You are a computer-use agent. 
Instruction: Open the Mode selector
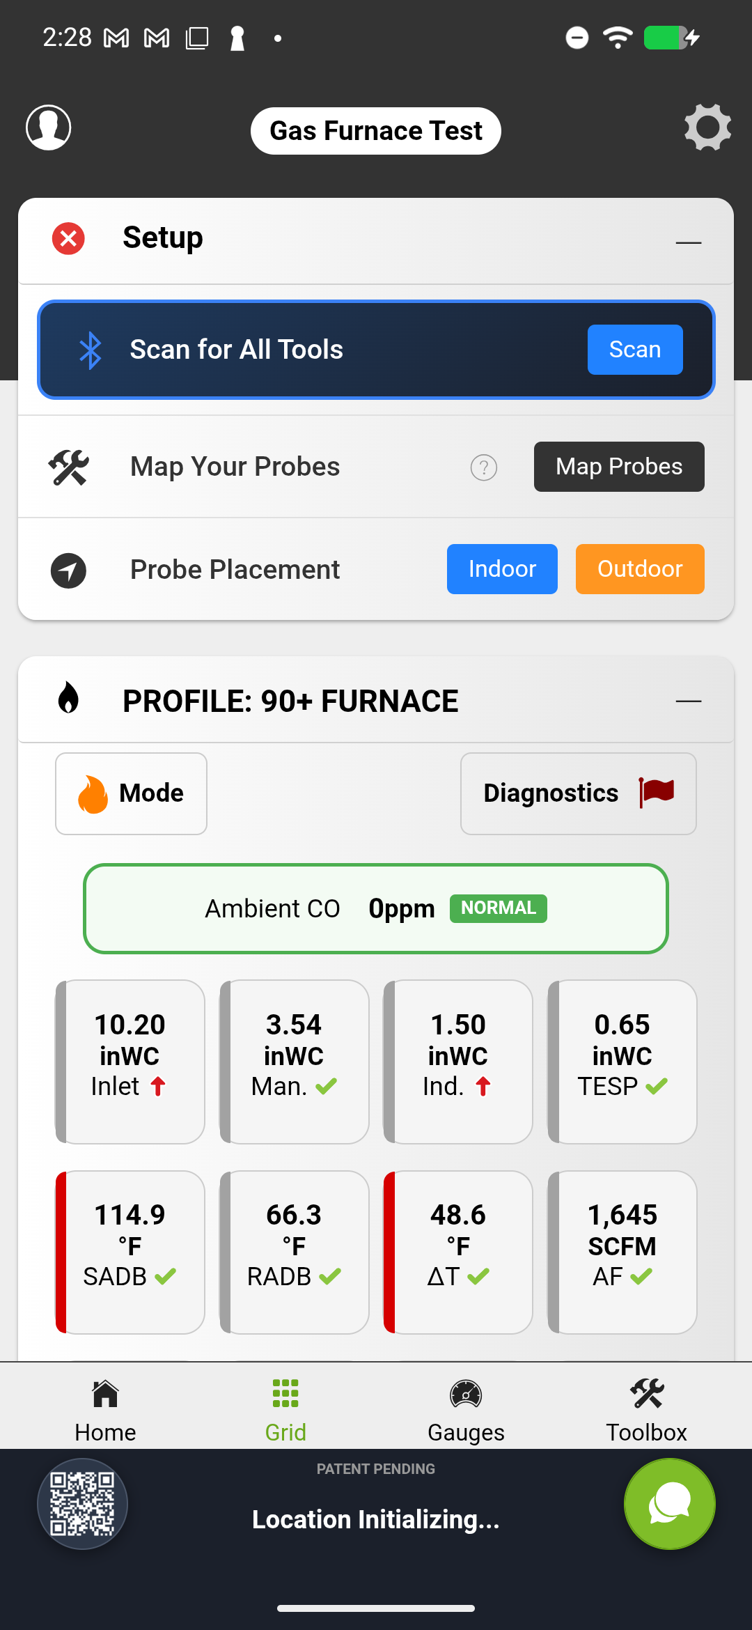pyautogui.click(x=131, y=793)
